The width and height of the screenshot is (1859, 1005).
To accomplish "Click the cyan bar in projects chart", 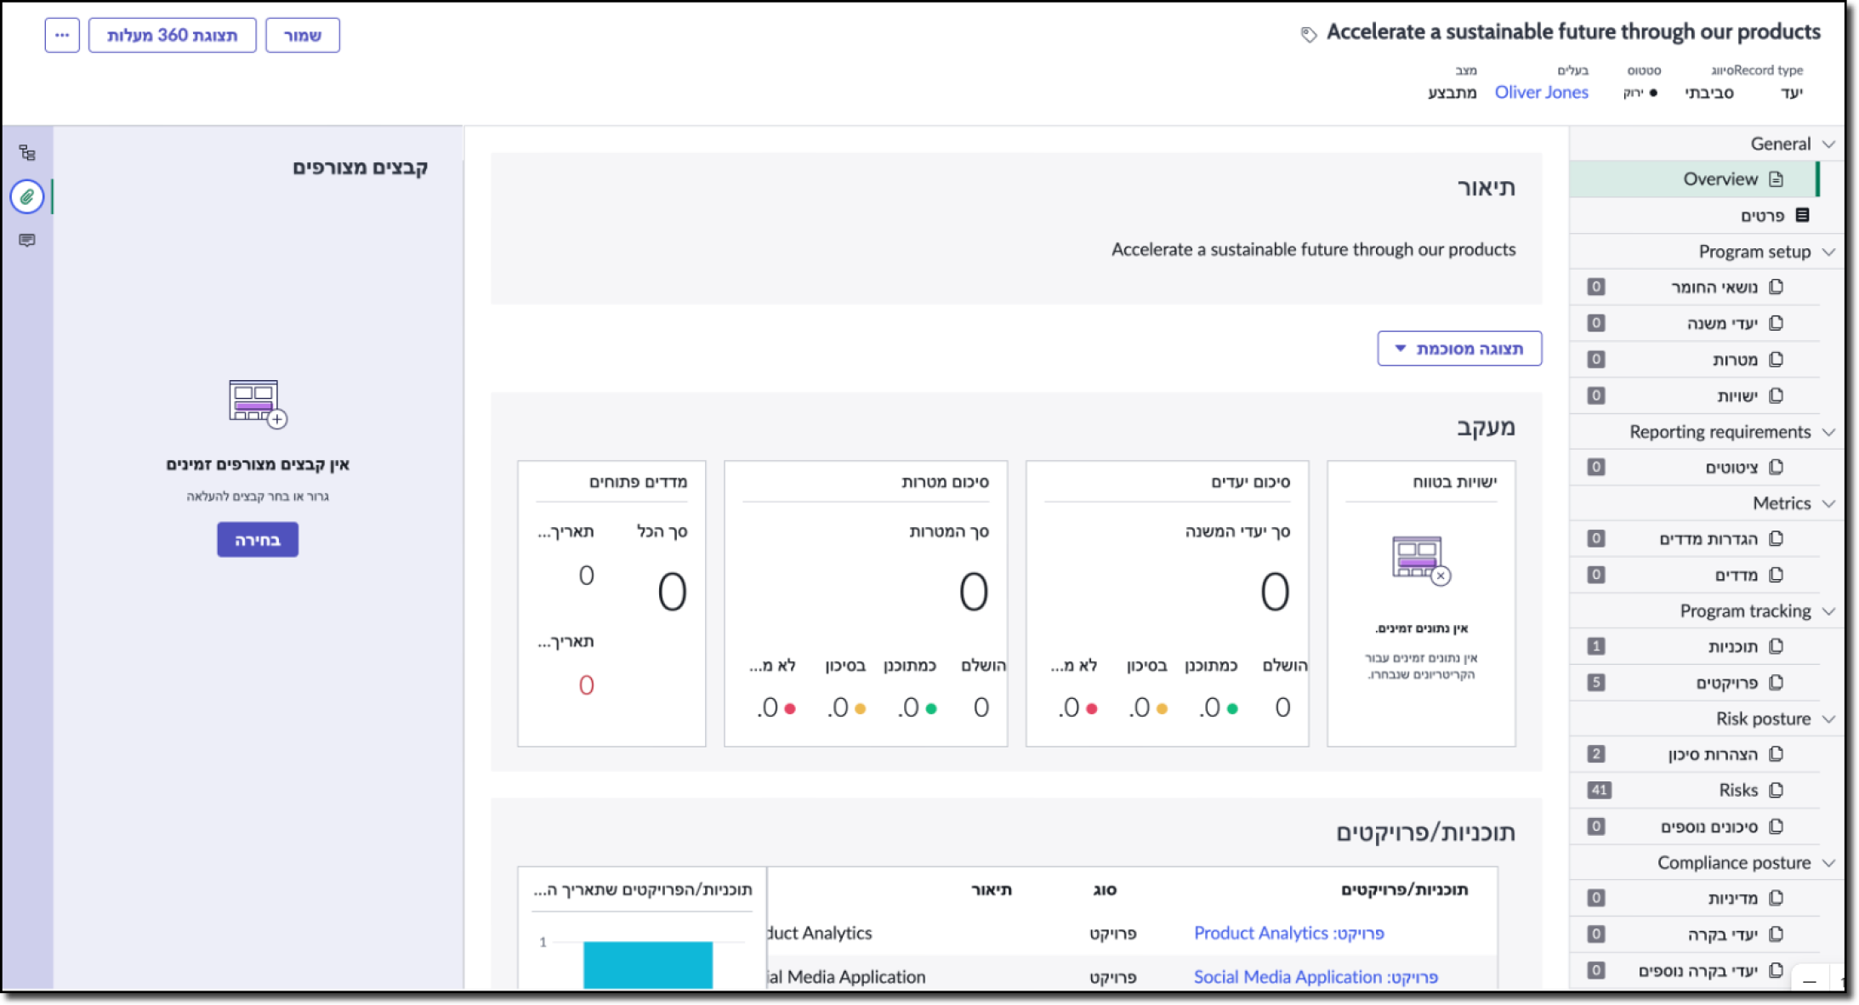I will coord(647,964).
